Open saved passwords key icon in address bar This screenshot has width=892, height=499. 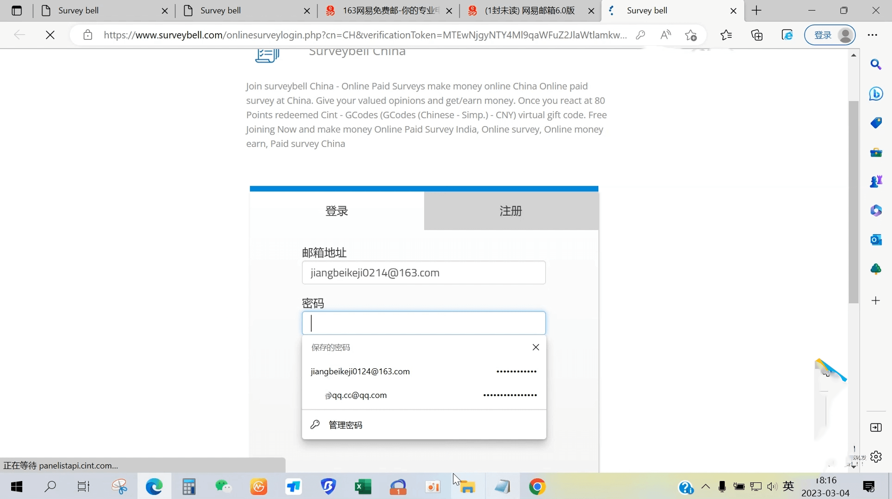pos(640,35)
